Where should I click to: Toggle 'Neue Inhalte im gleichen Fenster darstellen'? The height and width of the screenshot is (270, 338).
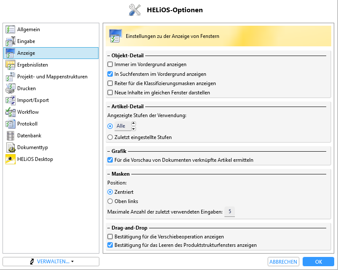point(110,92)
